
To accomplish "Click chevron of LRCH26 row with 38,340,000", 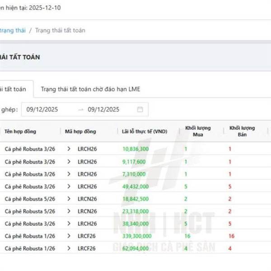I will [x=69, y=224].
